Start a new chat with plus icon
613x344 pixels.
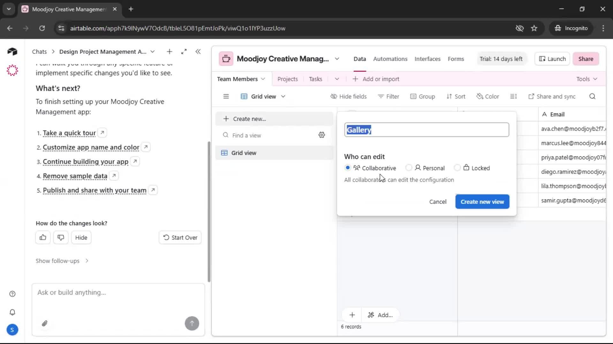[x=170, y=52]
